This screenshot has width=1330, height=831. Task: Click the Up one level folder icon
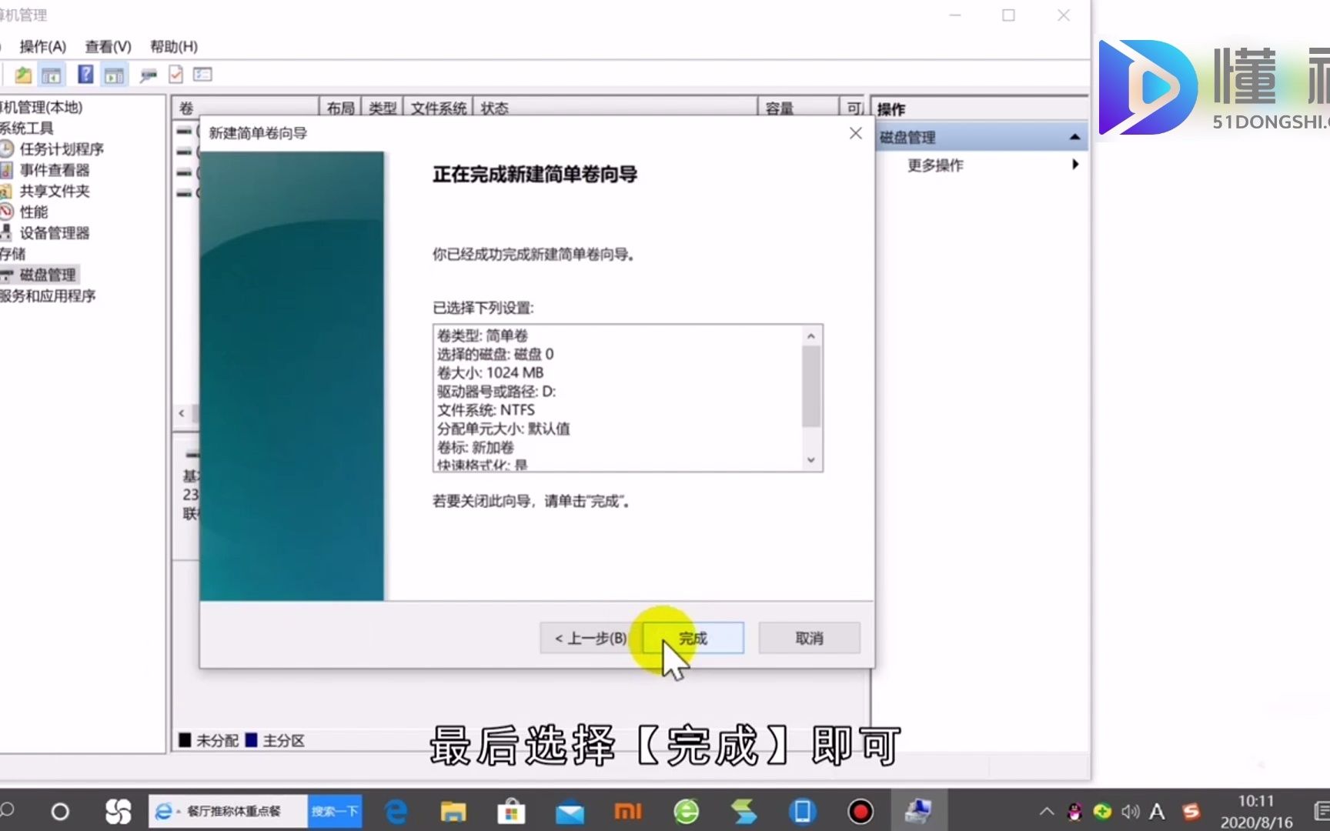[x=23, y=75]
